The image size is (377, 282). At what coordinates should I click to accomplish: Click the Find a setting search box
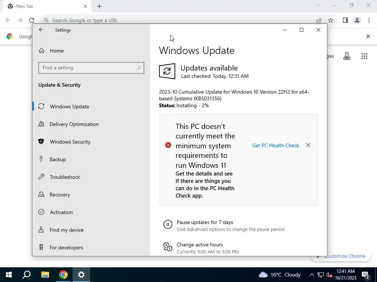[x=91, y=68]
